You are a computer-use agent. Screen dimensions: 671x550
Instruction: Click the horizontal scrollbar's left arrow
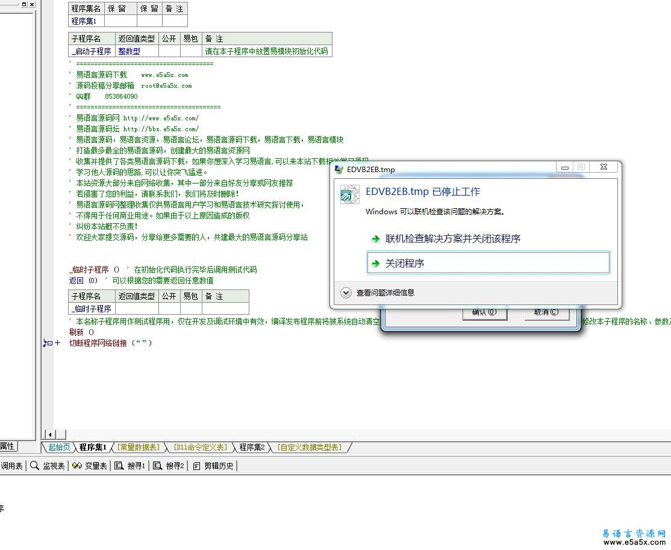click(x=50, y=434)
